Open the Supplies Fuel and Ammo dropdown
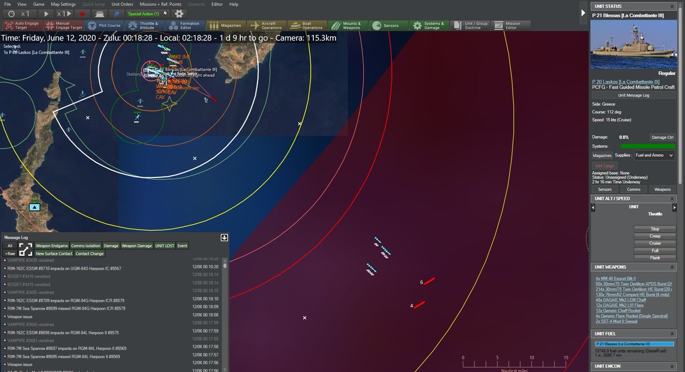The image size is (685, 372). [x=654, y=155]
